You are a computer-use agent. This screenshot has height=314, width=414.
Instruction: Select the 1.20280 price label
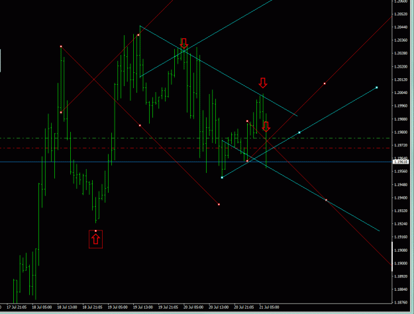(401, 54)
